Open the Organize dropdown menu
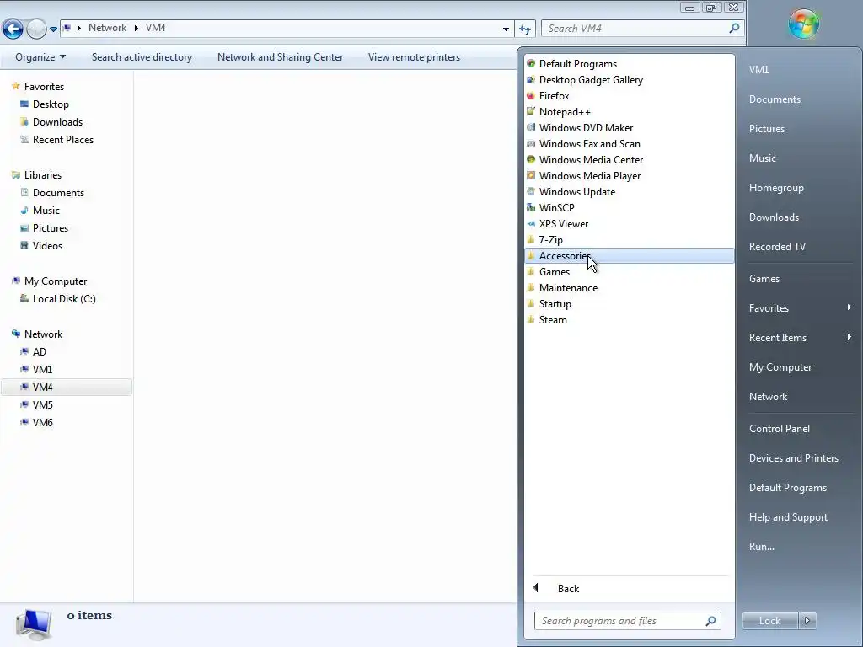 [40, 57]
